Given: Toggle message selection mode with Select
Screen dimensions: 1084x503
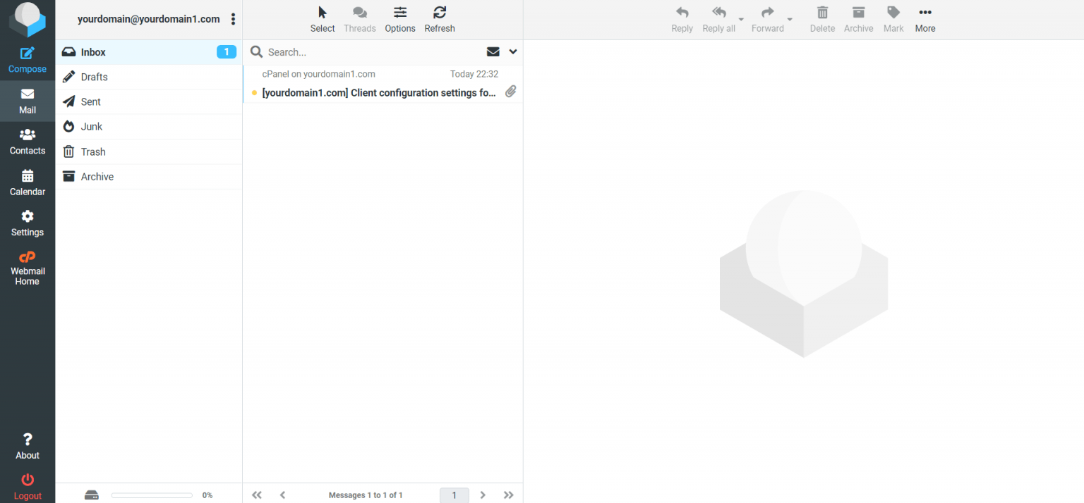Looking at the screenshot, I should tap(322, 18).
